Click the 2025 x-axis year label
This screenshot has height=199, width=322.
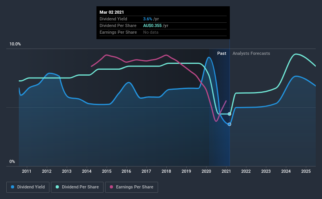(x=306, y=171)
